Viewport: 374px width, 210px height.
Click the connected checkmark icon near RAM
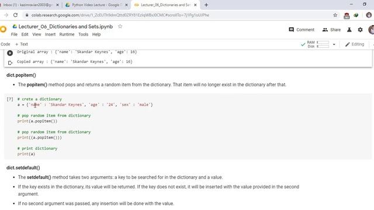[x=303, y=44]
